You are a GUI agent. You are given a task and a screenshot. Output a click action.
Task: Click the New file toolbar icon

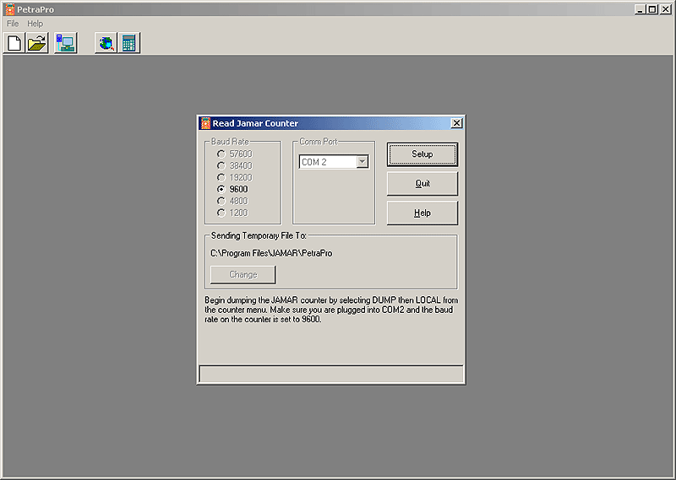14,43
